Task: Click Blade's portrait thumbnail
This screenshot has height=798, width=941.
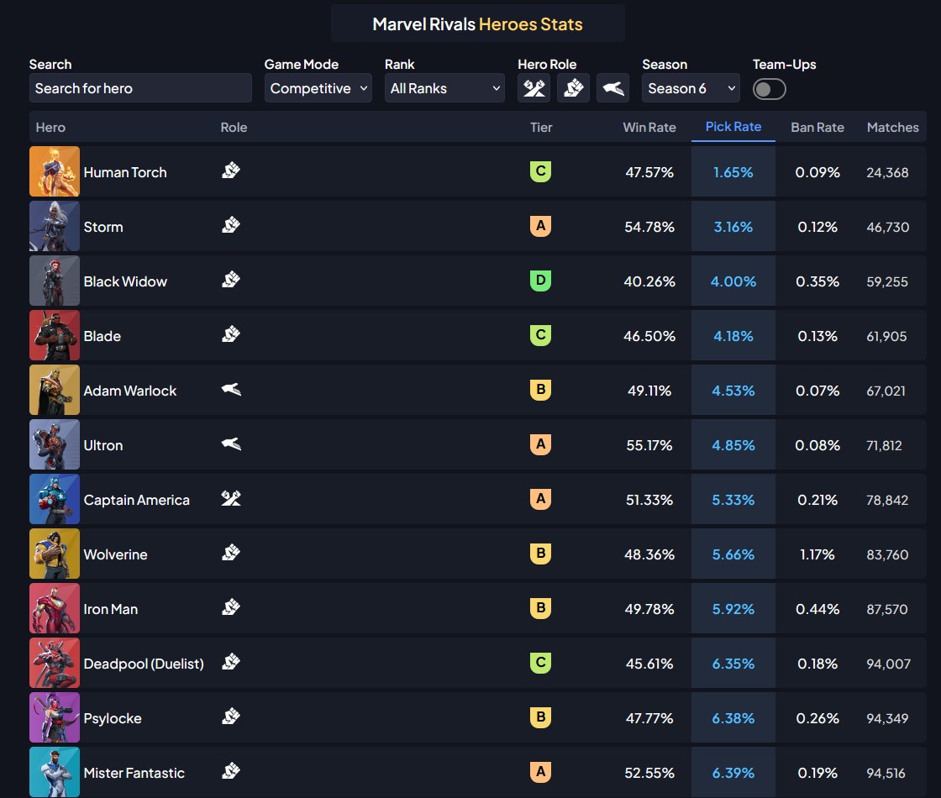Action: point(55,335)
